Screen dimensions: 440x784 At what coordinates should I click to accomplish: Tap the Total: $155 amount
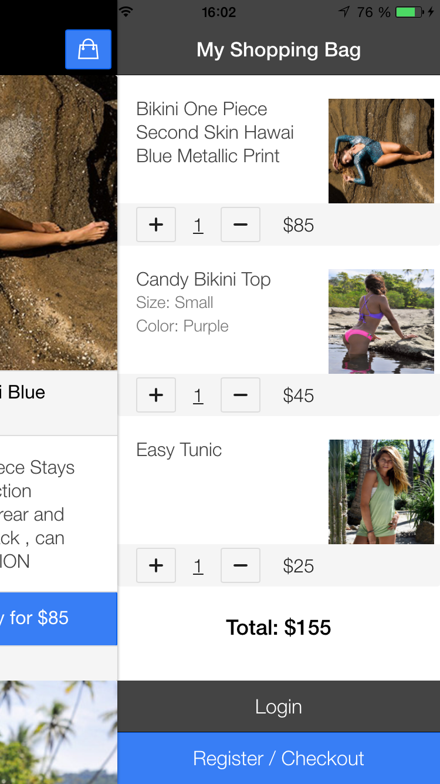tap(279, 627)
